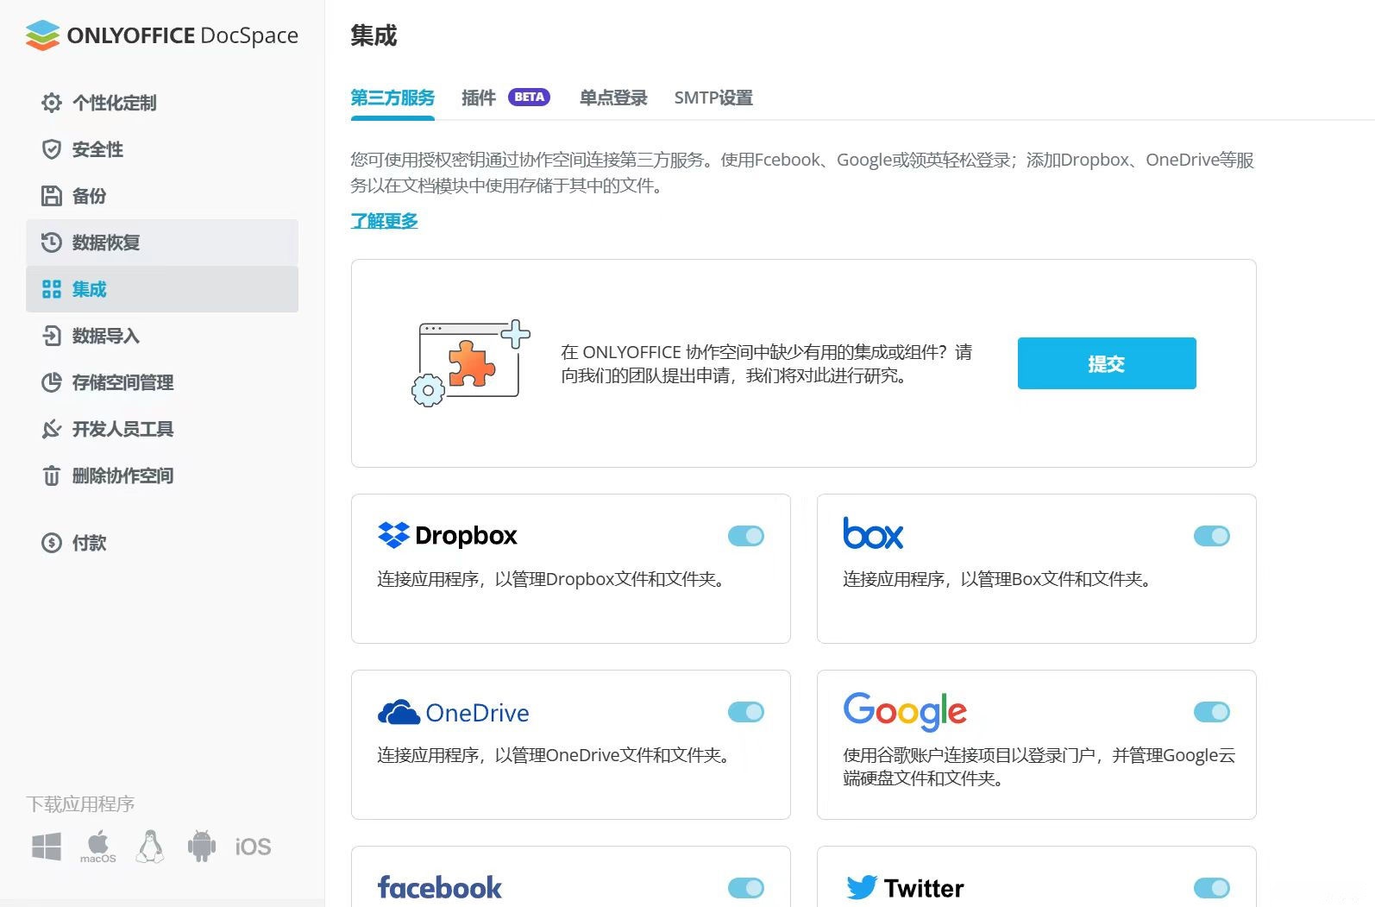Download the Windows desktop app
The image size is (1375, 907).
(47, 847)
